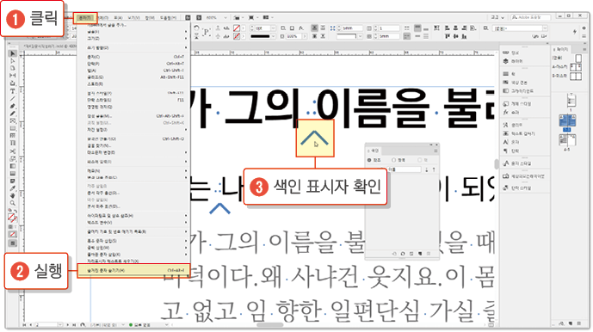Open the workspace switcher dropdown
The image size is (593, 332).
(x=498, y=17)
